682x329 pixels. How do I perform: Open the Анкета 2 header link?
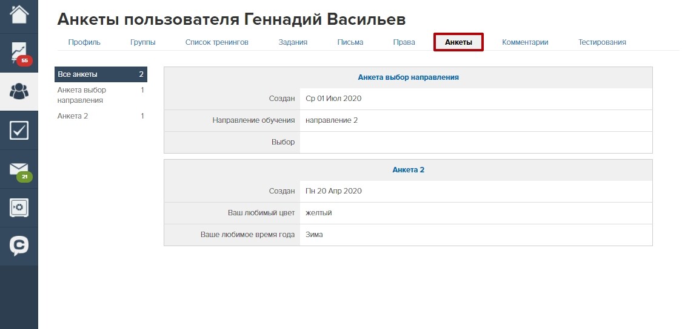(x=408, y=170)
